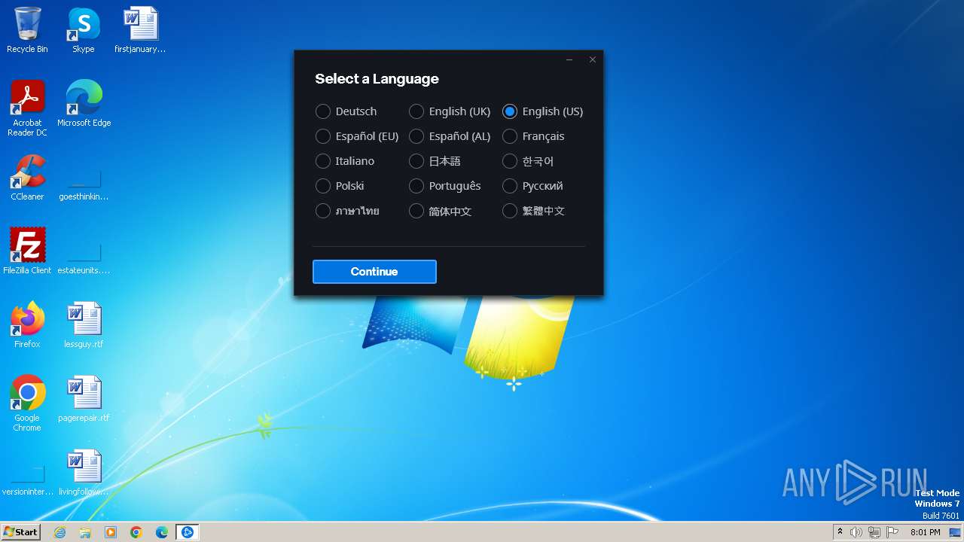This screenshot has width=964, height=542.
Task: Open the Recycle Bin desktop icon
Action: [x=27, y=31]
